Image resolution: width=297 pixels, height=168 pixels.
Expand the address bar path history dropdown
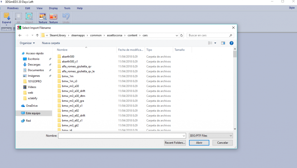(x=177, y=35)
